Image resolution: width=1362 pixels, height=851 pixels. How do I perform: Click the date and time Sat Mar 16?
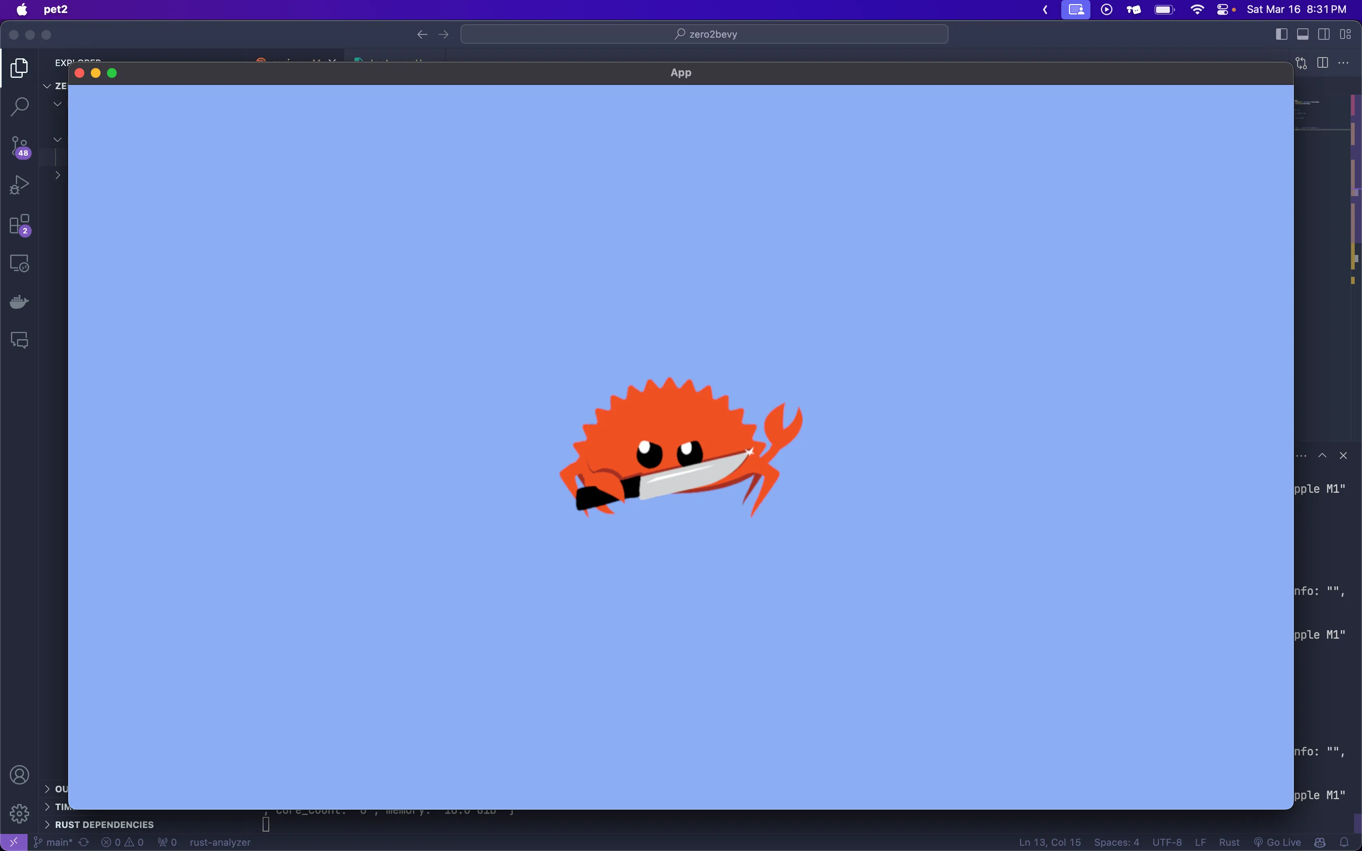point(1296,10)
